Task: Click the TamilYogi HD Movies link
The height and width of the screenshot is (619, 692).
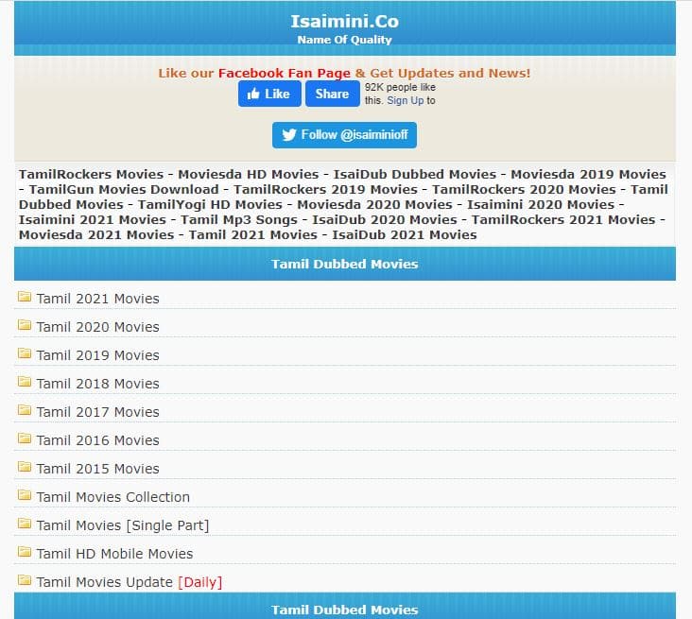Action: 210,205
